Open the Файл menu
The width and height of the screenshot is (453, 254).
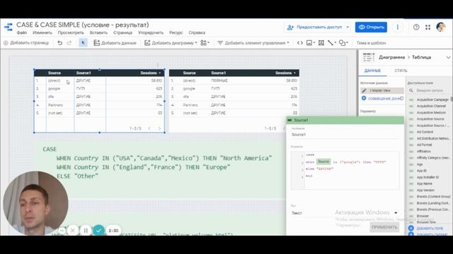pyautogui.click(x=22, y=32)
